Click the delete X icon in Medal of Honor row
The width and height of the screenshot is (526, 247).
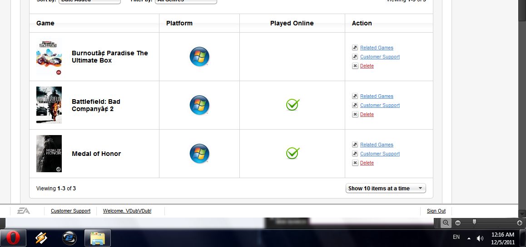pos(355,163)
